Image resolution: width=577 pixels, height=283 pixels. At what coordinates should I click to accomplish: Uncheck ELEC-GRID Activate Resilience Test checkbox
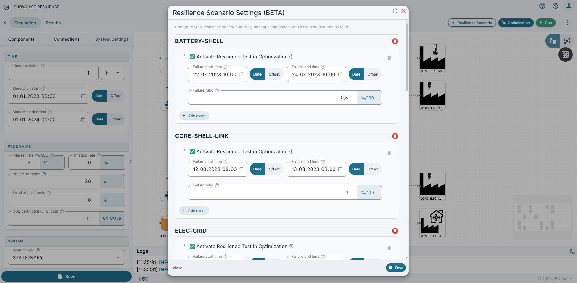tap(192, 246)
